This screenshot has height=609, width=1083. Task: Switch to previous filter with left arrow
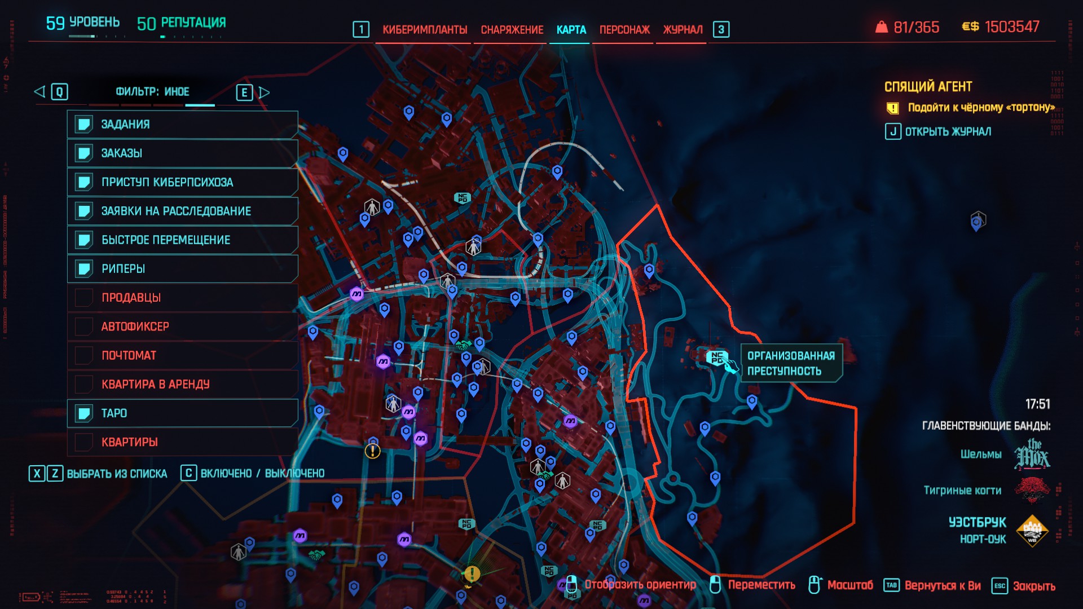39,91
